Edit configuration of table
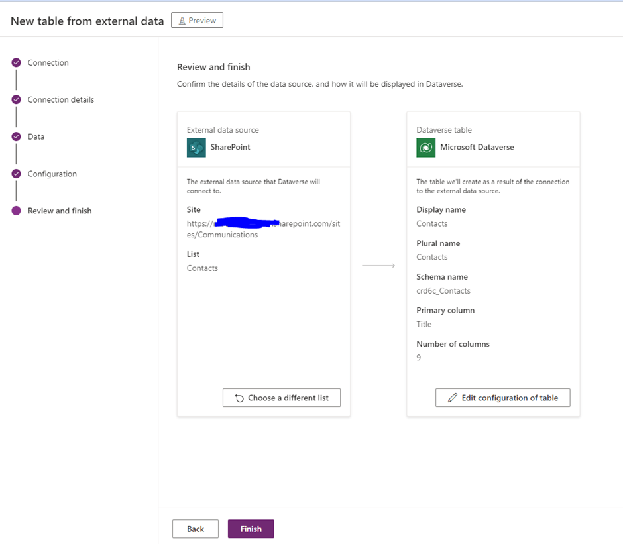 pyautogui.click(x=502, y=398)
